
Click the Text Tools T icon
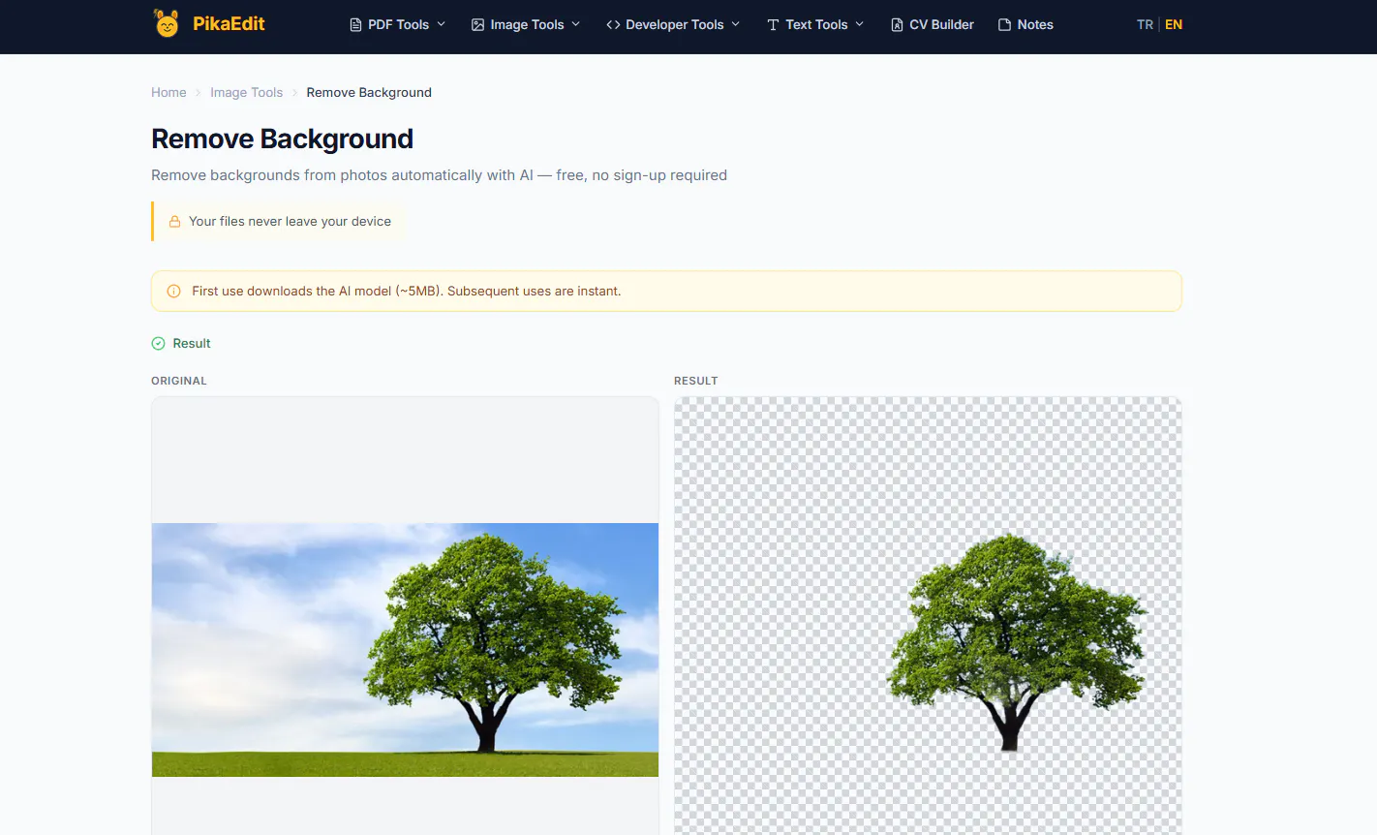point(773,25)
